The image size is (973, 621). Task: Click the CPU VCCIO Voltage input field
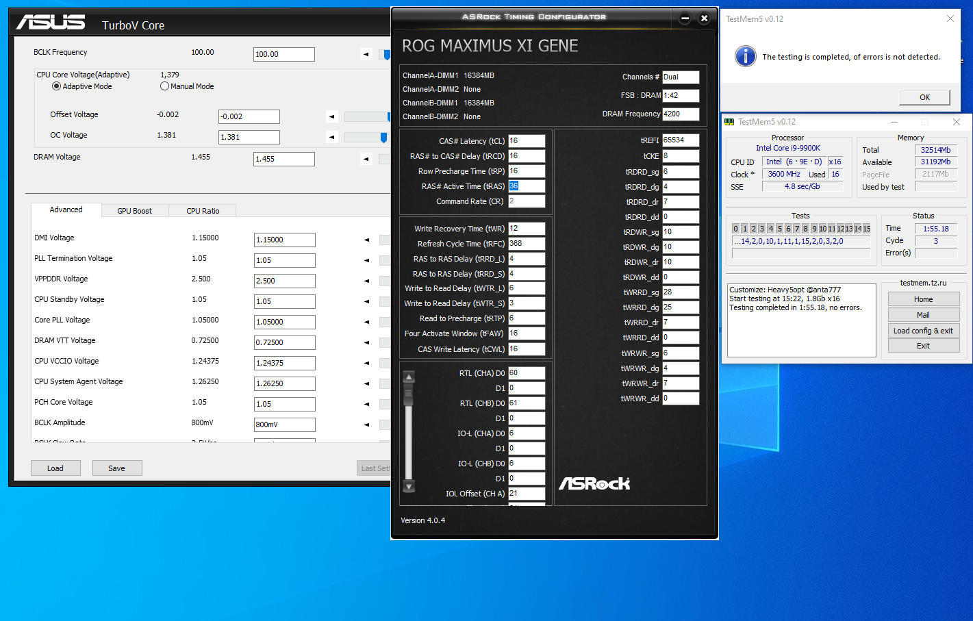point(285,363)
